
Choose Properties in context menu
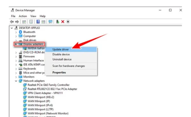(x=59, y=72)
